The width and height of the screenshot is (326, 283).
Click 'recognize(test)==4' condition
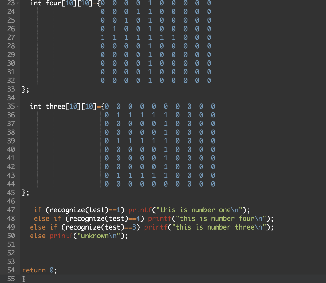(104, 219)
